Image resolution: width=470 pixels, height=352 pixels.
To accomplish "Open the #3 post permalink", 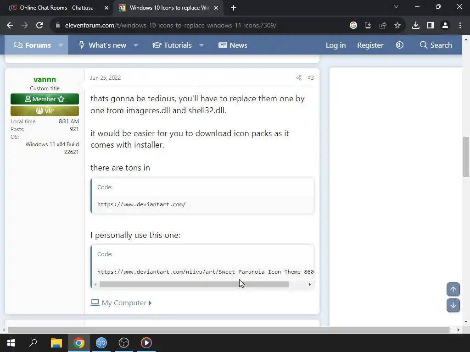I will point(311,78).
